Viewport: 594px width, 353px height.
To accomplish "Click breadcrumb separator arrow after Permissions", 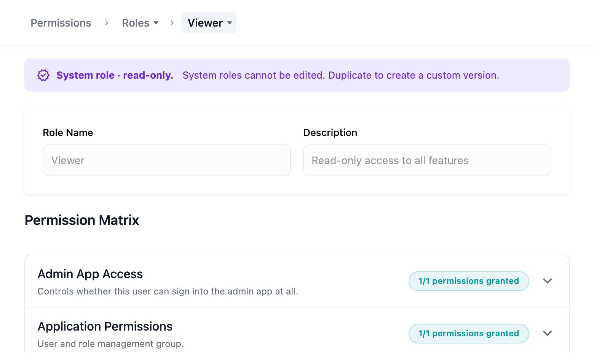I will pos(107,23).
